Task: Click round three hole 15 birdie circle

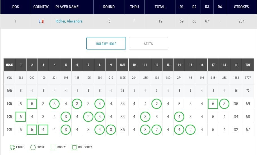Action: pyautogui.click(x=190, y=130)
